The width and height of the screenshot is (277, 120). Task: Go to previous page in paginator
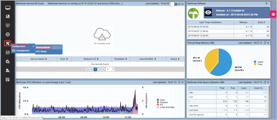[91, 69]
